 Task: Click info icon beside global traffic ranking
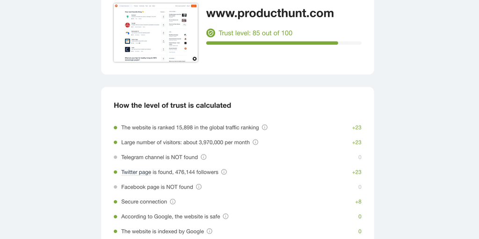tap(265, 127)
